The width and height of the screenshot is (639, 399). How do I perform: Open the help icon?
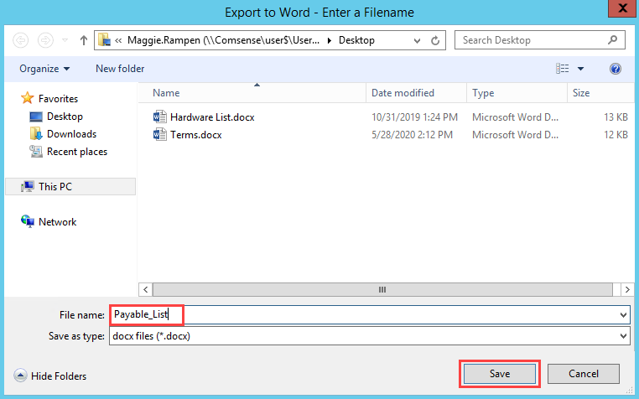coord(616,69)
